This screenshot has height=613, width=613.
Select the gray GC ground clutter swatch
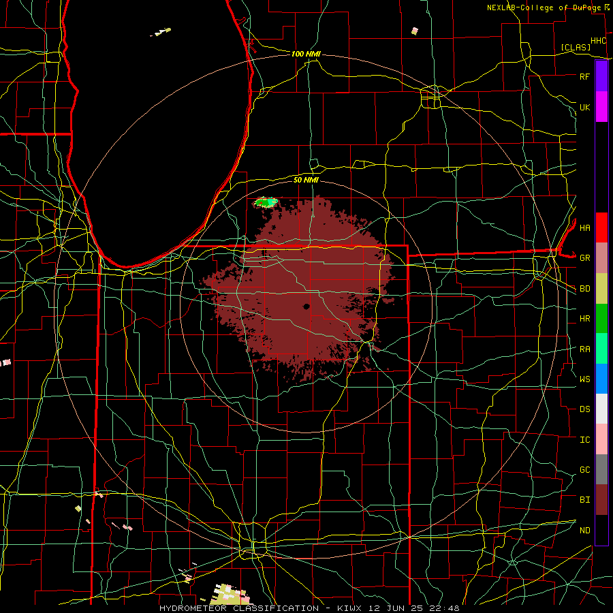[601, 469]
